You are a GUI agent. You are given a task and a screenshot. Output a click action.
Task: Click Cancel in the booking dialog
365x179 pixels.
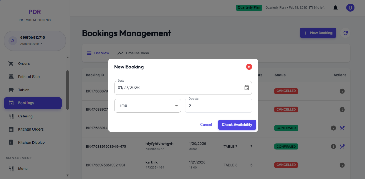(206, 125)
